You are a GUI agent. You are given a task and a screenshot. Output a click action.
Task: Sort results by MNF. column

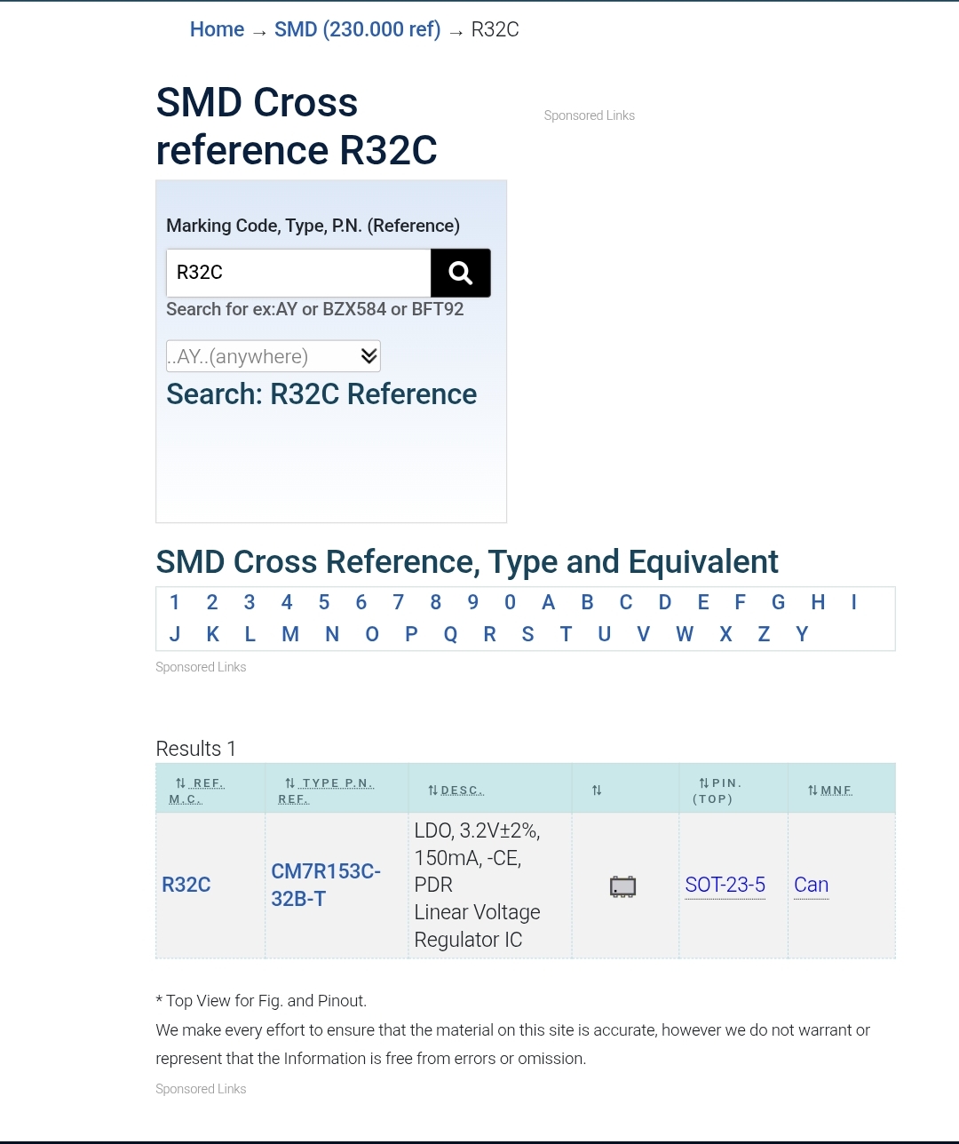(830, 790)
